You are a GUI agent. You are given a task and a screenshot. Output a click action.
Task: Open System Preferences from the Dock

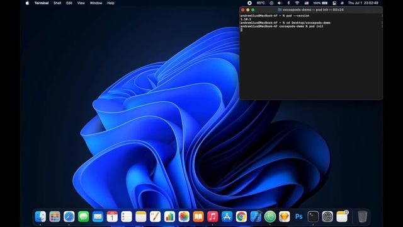327,216
